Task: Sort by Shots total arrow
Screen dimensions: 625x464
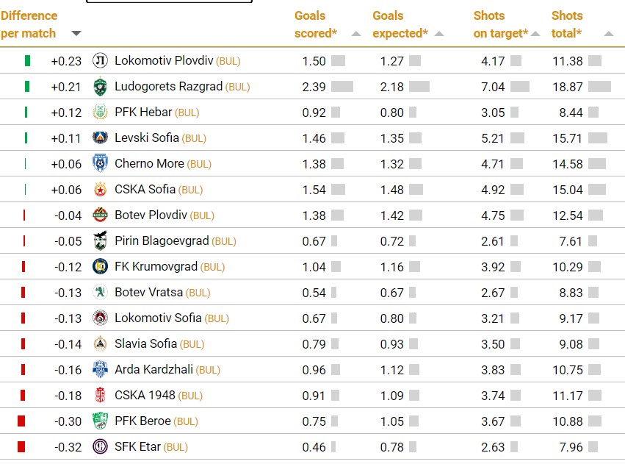Action: [x=609, y=34]
